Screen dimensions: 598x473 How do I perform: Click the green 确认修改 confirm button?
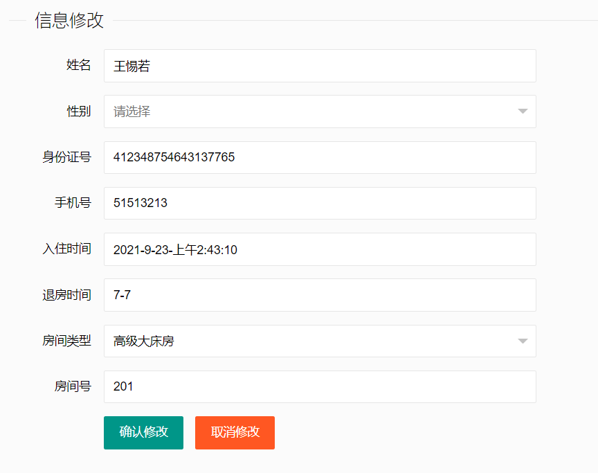click(x=143, y=432)
